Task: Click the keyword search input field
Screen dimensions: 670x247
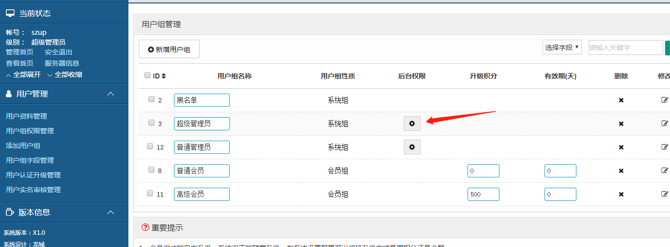Action: 625,48
